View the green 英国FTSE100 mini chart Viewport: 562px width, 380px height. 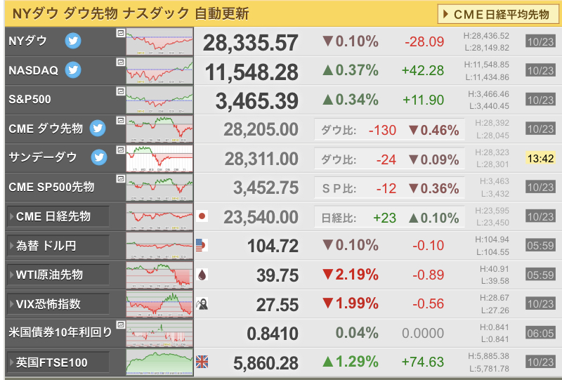[x=159, y=362]
